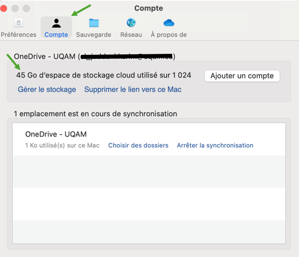
Task: Open the Choisir des dossiers link
Action: tap(138, 145)
